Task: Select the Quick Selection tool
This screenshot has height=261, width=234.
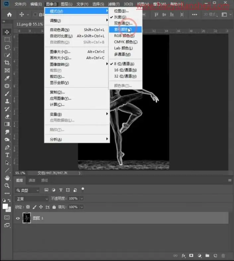Action: pos(7,55)
